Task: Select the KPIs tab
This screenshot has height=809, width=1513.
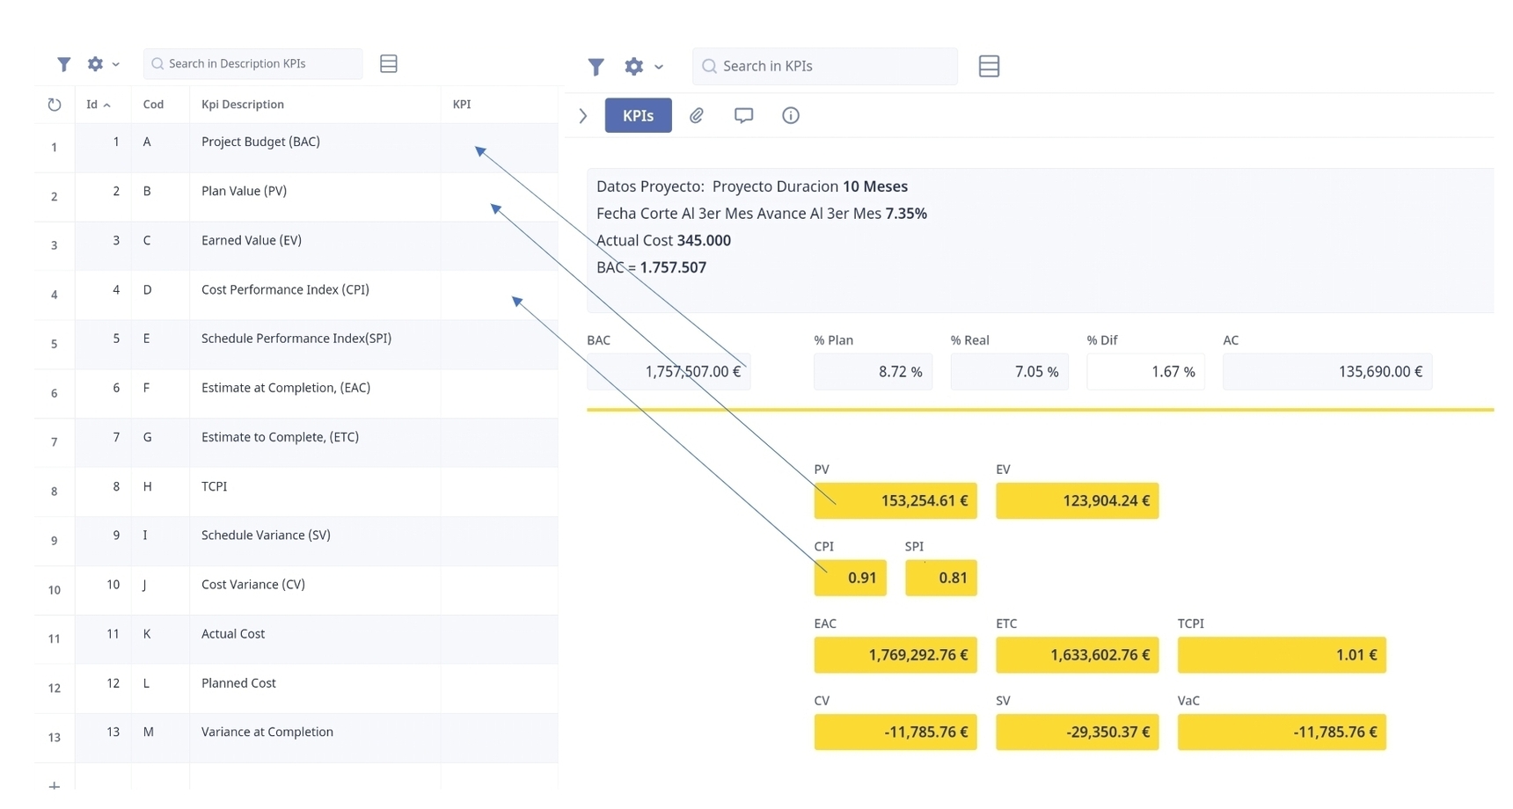Action: [x=638, y=116]
